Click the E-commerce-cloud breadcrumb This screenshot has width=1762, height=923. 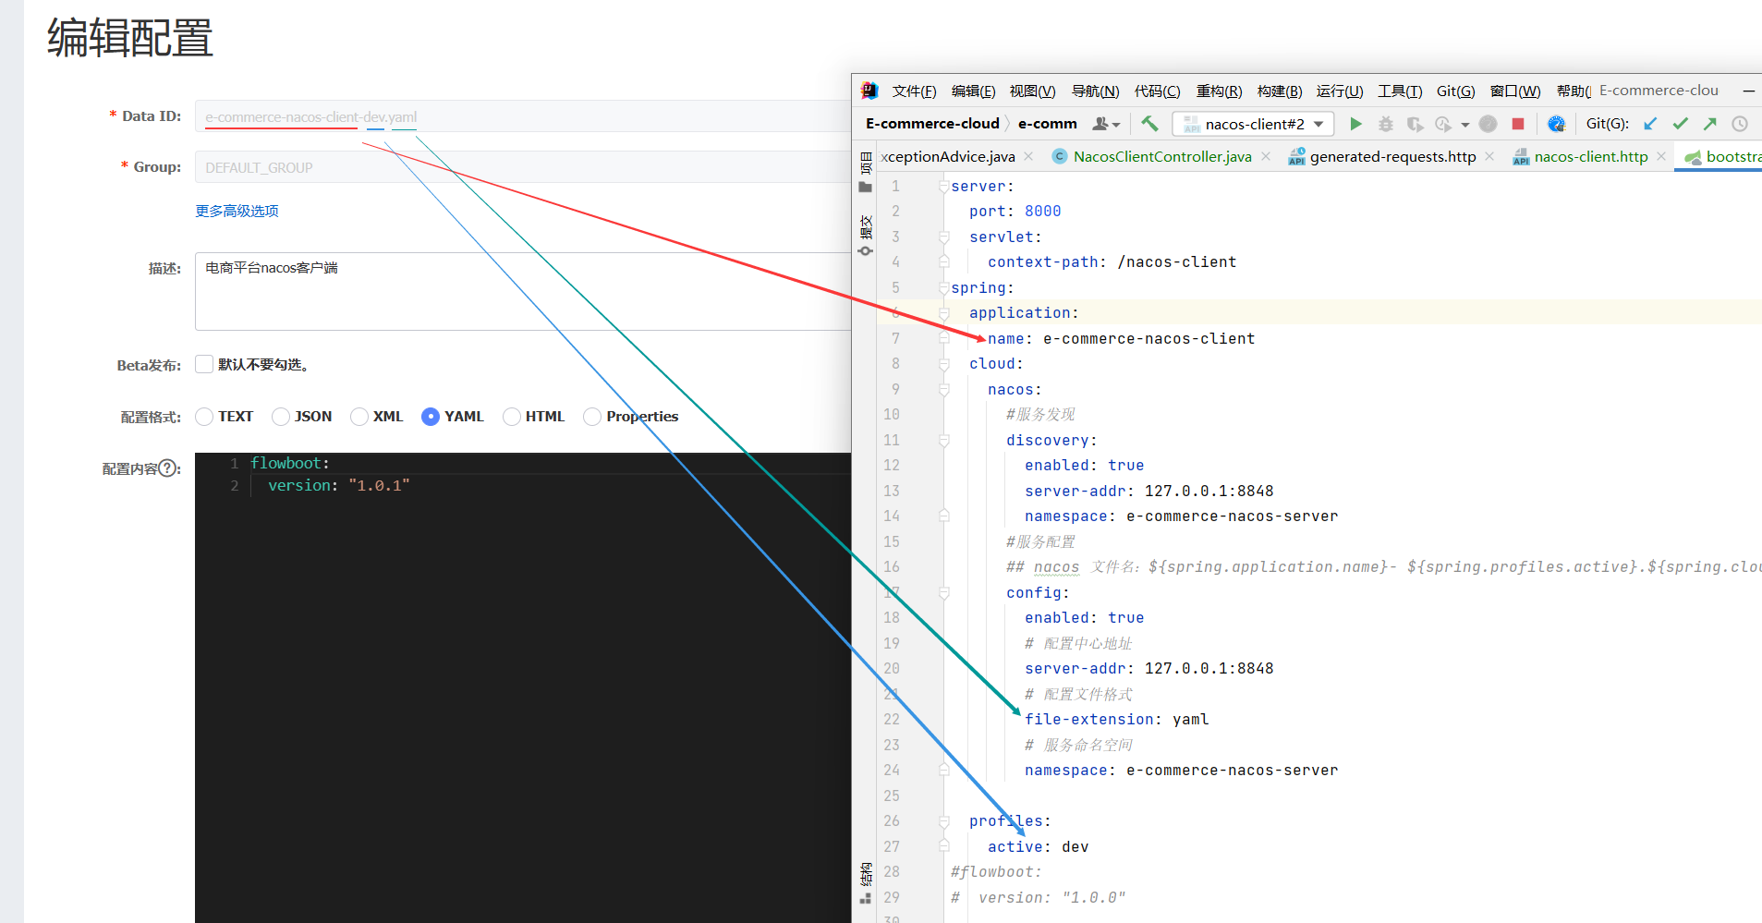click(x=932, y=124)
